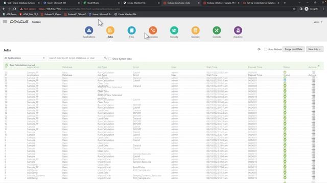Click the BasicFP.xlsx script cell
327x183 pixels.
[139, 167]
